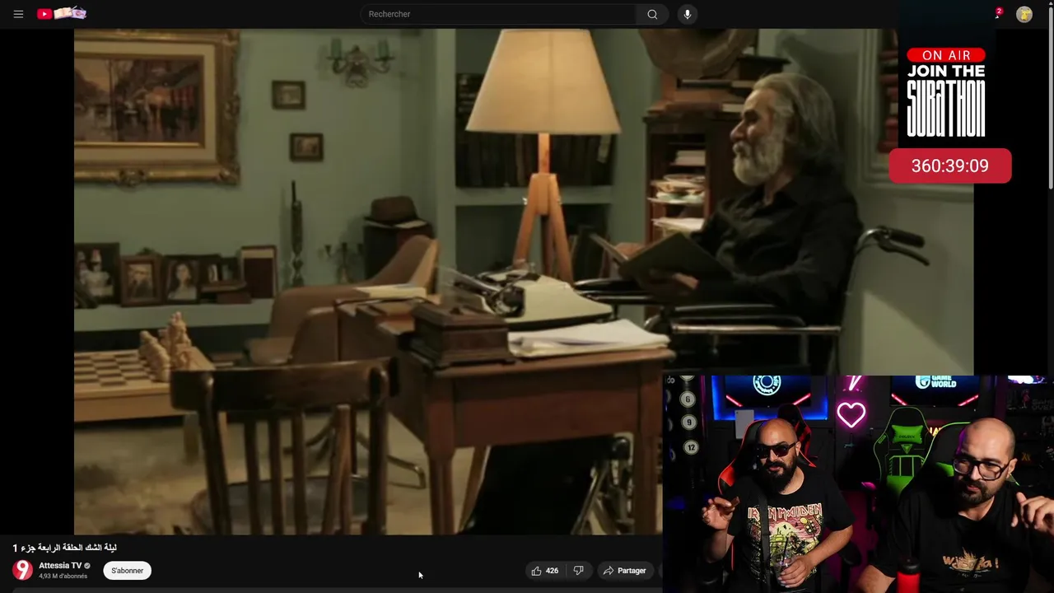Click the Join the Subathon overlay

click(x=946, y=91)
